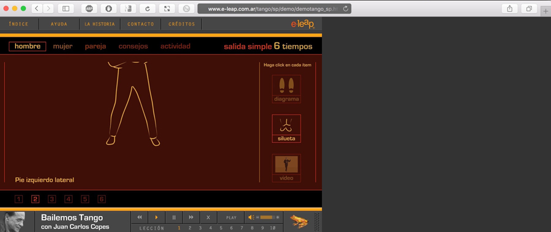This screenshot has height=232, width=551.
Task: Open the consejos section
Action: (133, 46)
